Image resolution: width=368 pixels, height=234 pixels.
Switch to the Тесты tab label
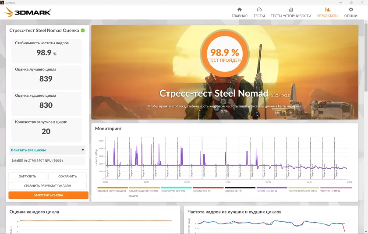[259, 16]
